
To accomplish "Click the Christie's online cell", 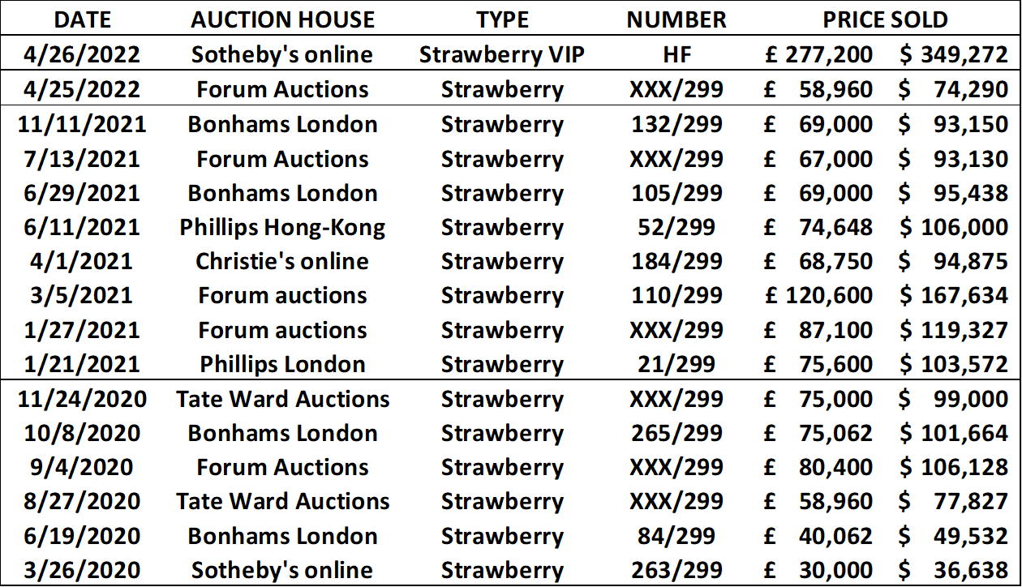I will 282,262.
